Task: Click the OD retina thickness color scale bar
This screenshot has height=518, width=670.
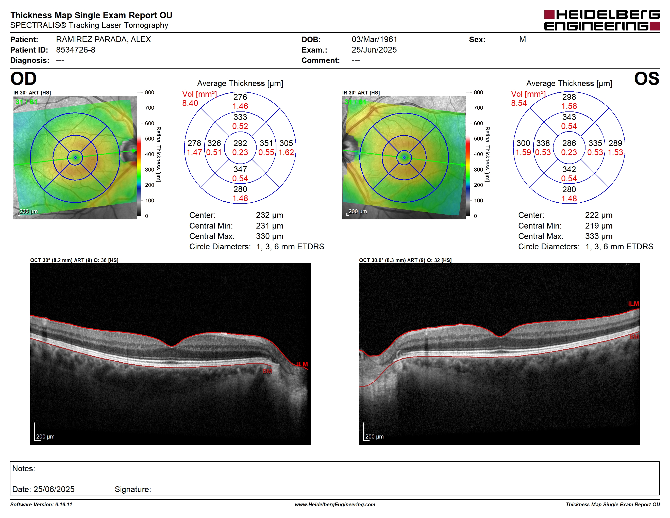Action: coord(139,154)
